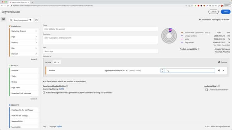The width and height of the screenshot is (232, 130).
Task: Expand the Browser dimension chevron
Action: click(36, 54)
